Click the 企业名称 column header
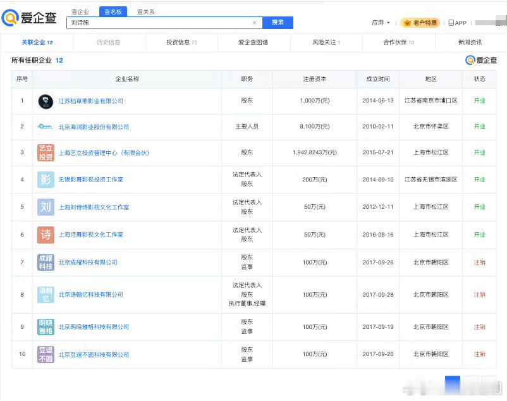Image resolution: width=507 pixels, height=401 pixels. pos(127,79)
